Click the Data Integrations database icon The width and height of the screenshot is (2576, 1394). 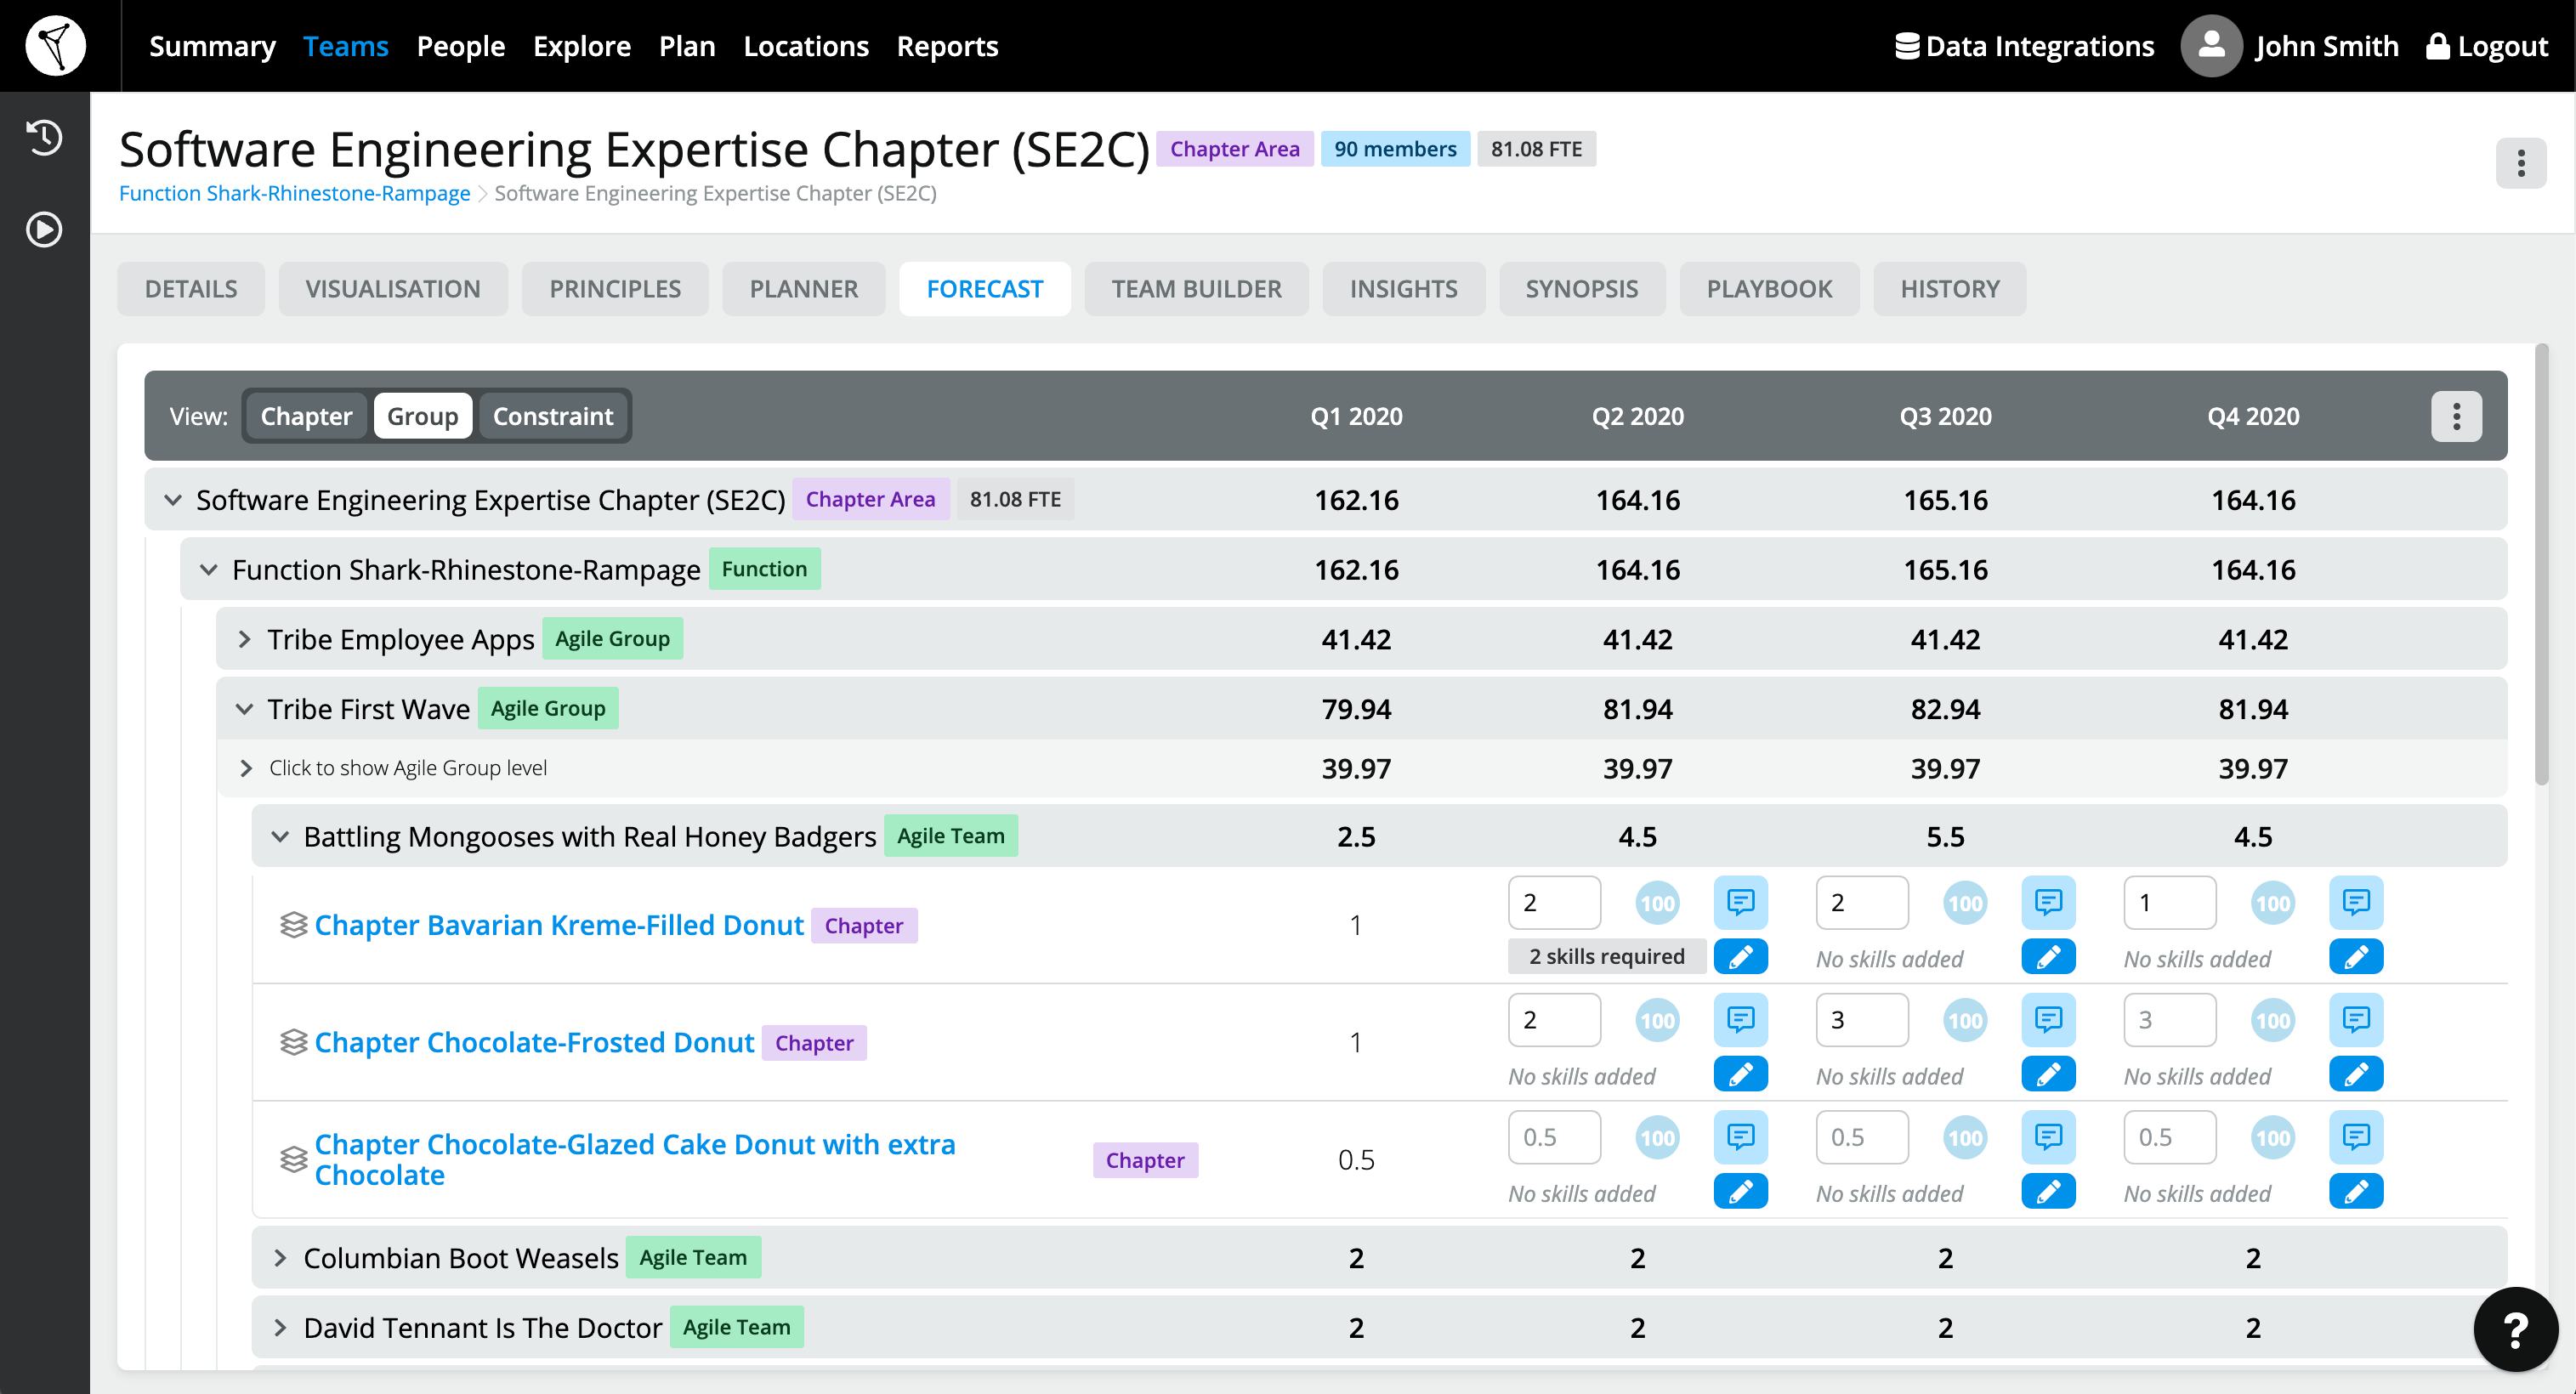(x=1905, y=45)
